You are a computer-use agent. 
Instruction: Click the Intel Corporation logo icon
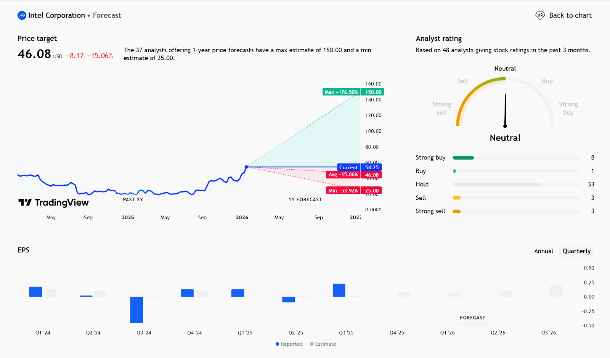tap(22, 16)
